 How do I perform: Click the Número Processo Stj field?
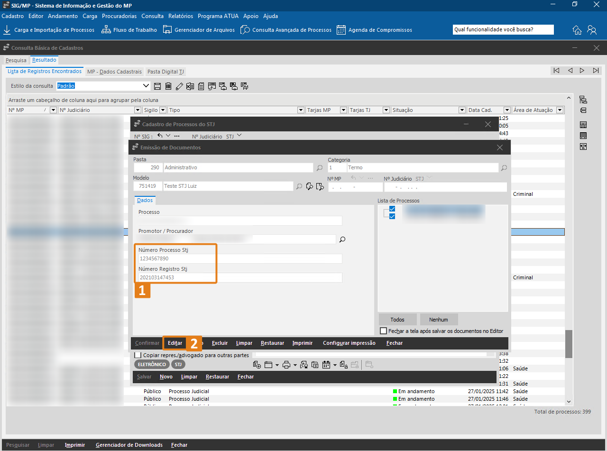(240, 258)
